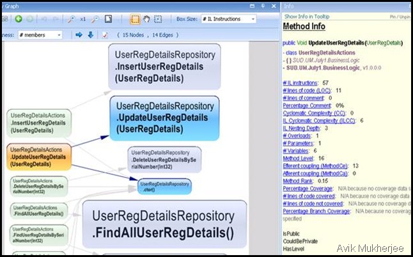Click 'Show Info in Tooltip' link
The width and height of the screenshot is (413, 257).
(307, 17)
